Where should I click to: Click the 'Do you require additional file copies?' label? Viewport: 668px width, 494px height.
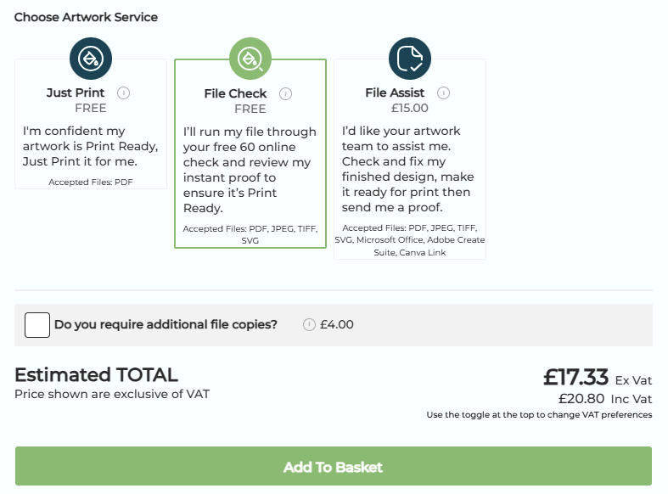pos(166,324)
